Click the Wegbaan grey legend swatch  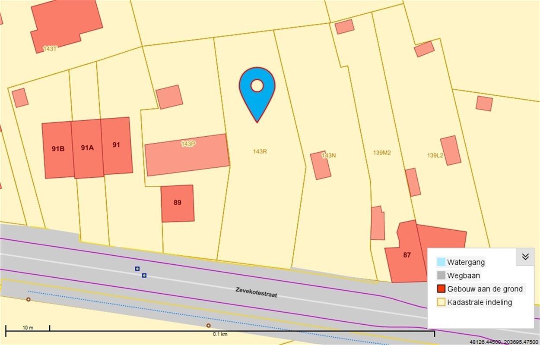[x=441, y=275]
